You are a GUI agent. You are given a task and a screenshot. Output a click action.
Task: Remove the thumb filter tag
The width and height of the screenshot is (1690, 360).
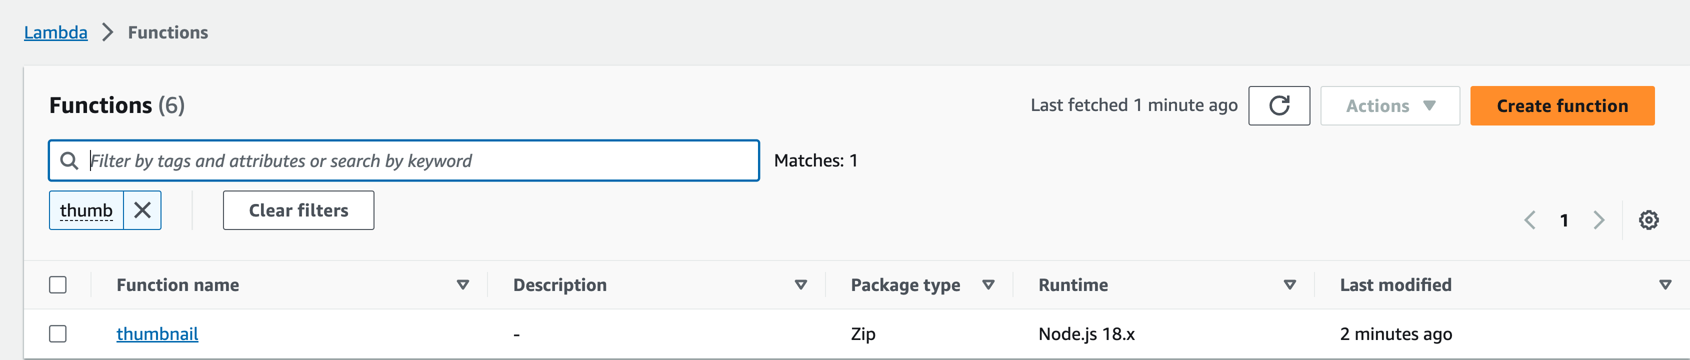[143, 210]
